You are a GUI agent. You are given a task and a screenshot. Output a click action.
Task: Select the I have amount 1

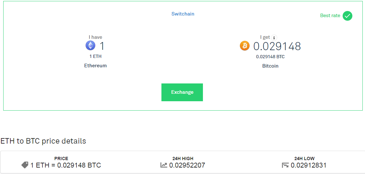pos(102,46)
